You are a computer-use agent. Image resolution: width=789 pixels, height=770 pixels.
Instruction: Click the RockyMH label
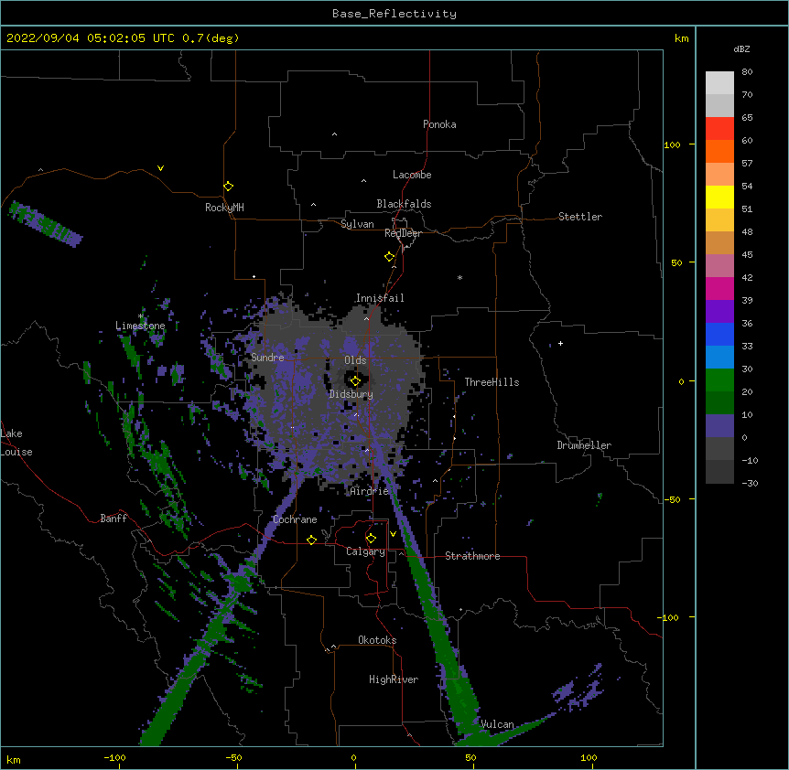224,208
